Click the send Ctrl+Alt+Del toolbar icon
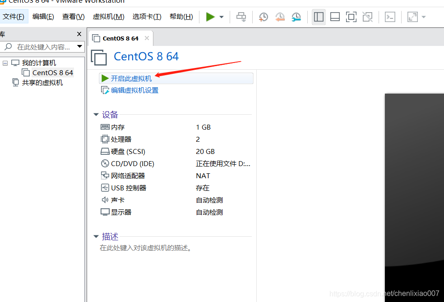The height and width of the screenshot is (302, 444). click(241, 17)
